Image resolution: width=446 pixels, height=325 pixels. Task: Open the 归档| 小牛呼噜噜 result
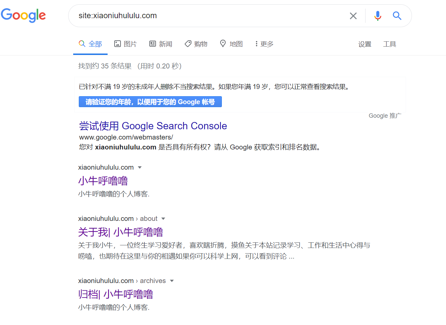pyautogui.click(x=116, y=294)
